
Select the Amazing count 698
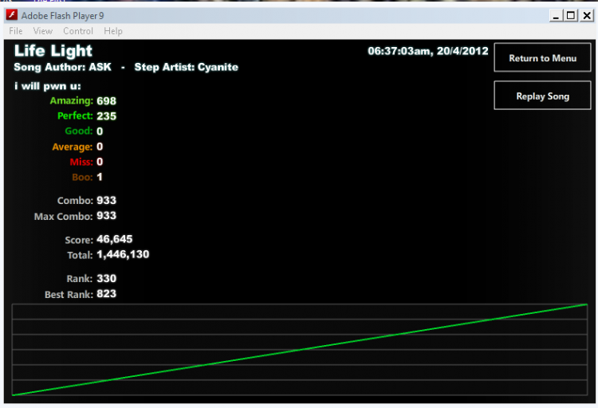(106, 101)
